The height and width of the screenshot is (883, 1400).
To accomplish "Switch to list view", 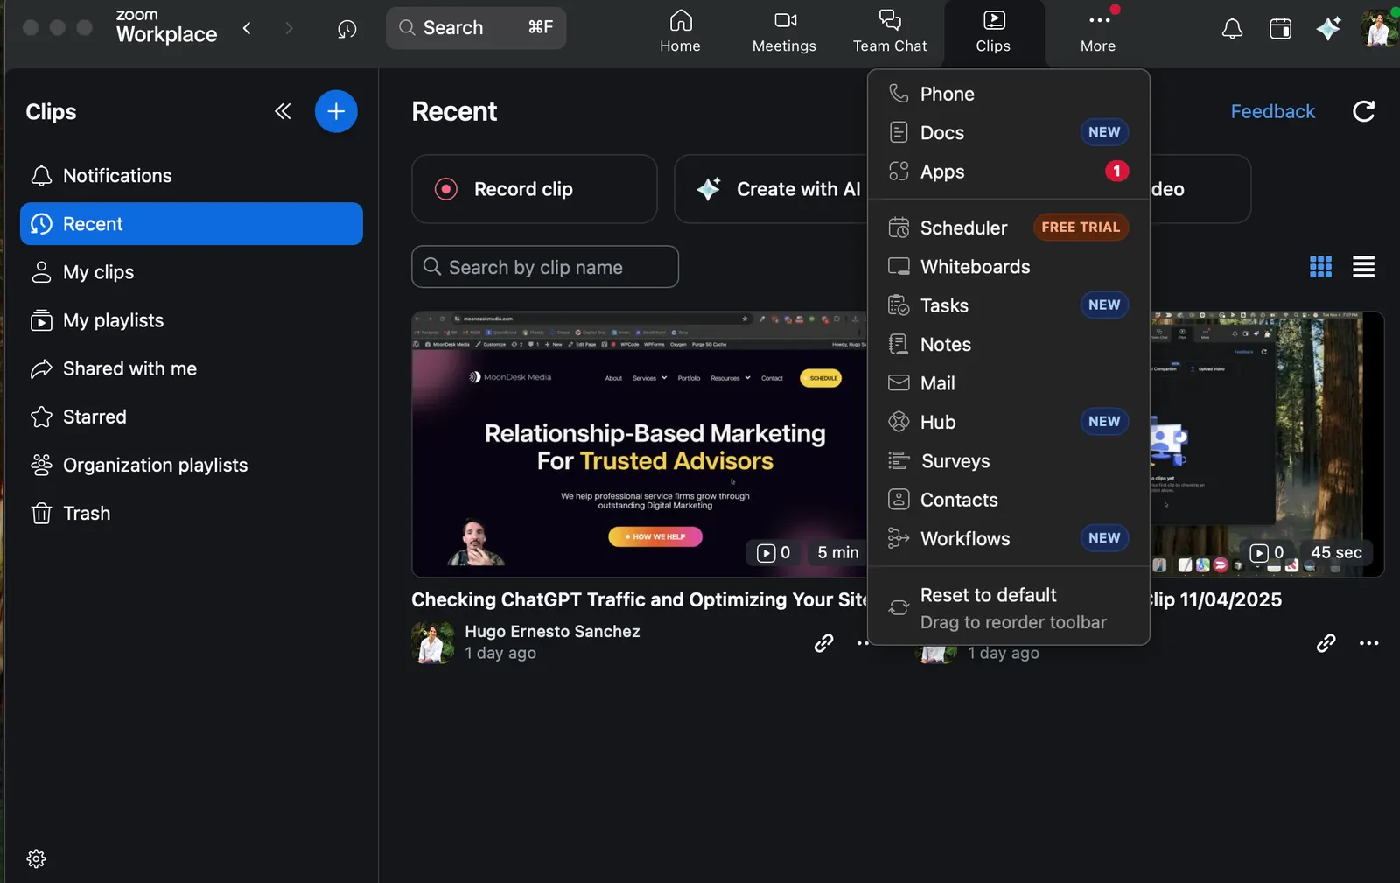I will [1363, 267].
